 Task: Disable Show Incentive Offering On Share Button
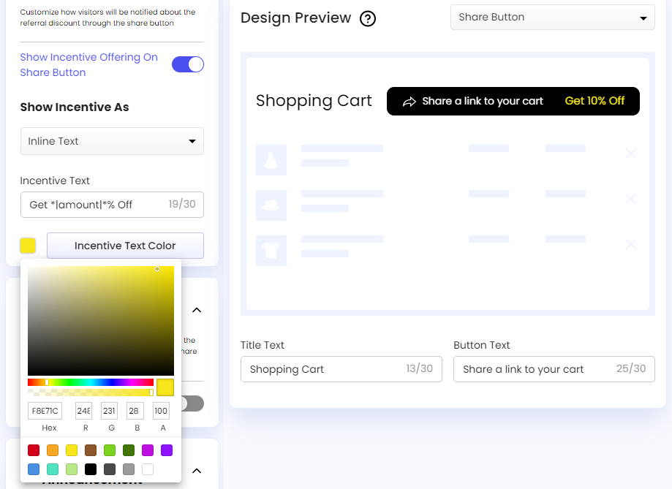click(188, 64)
